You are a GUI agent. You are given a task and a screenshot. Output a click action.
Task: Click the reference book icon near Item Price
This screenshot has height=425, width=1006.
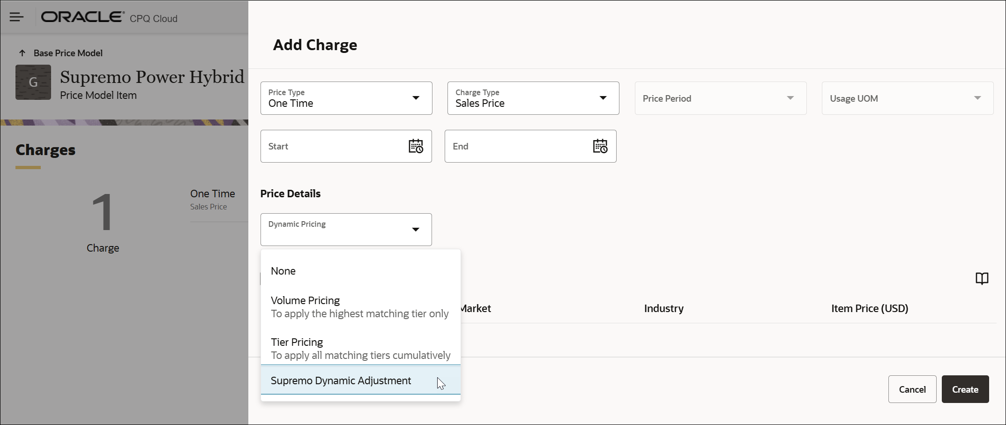tap(982, 278)
